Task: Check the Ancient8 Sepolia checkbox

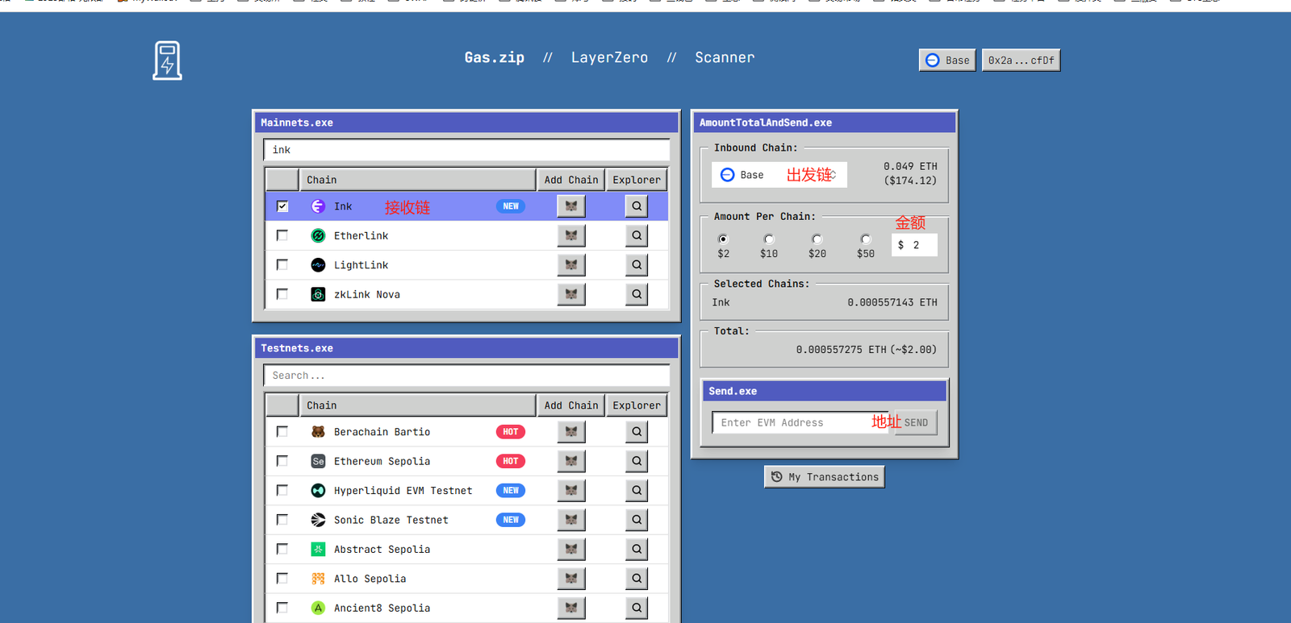Action: click(x=282, y=608)
